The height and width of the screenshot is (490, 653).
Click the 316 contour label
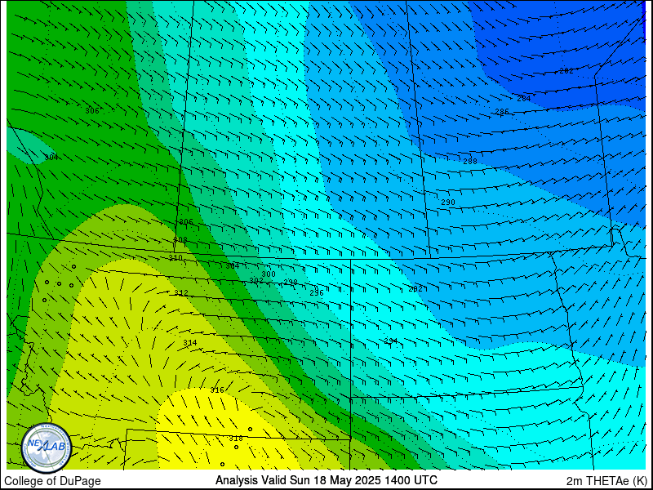click(x=217, y=390)
